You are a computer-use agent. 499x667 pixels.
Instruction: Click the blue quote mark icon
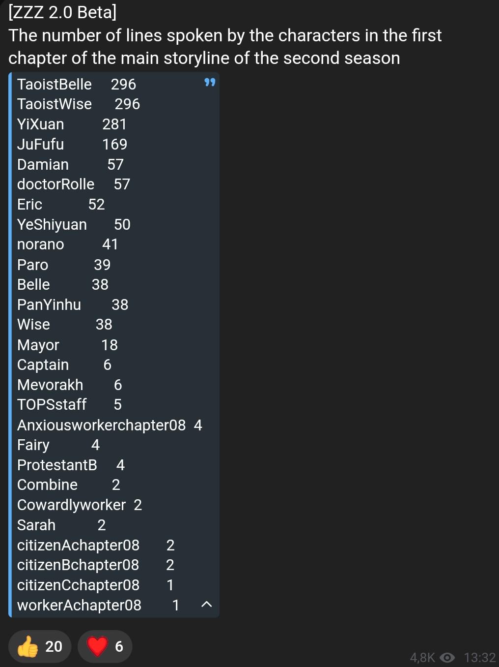coord(210,82)
